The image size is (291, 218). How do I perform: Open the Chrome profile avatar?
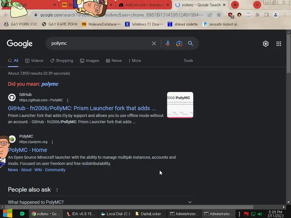(275, 15)
